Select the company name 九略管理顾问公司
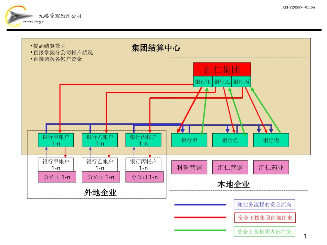The image size is (327, 245). click(60, 16)
